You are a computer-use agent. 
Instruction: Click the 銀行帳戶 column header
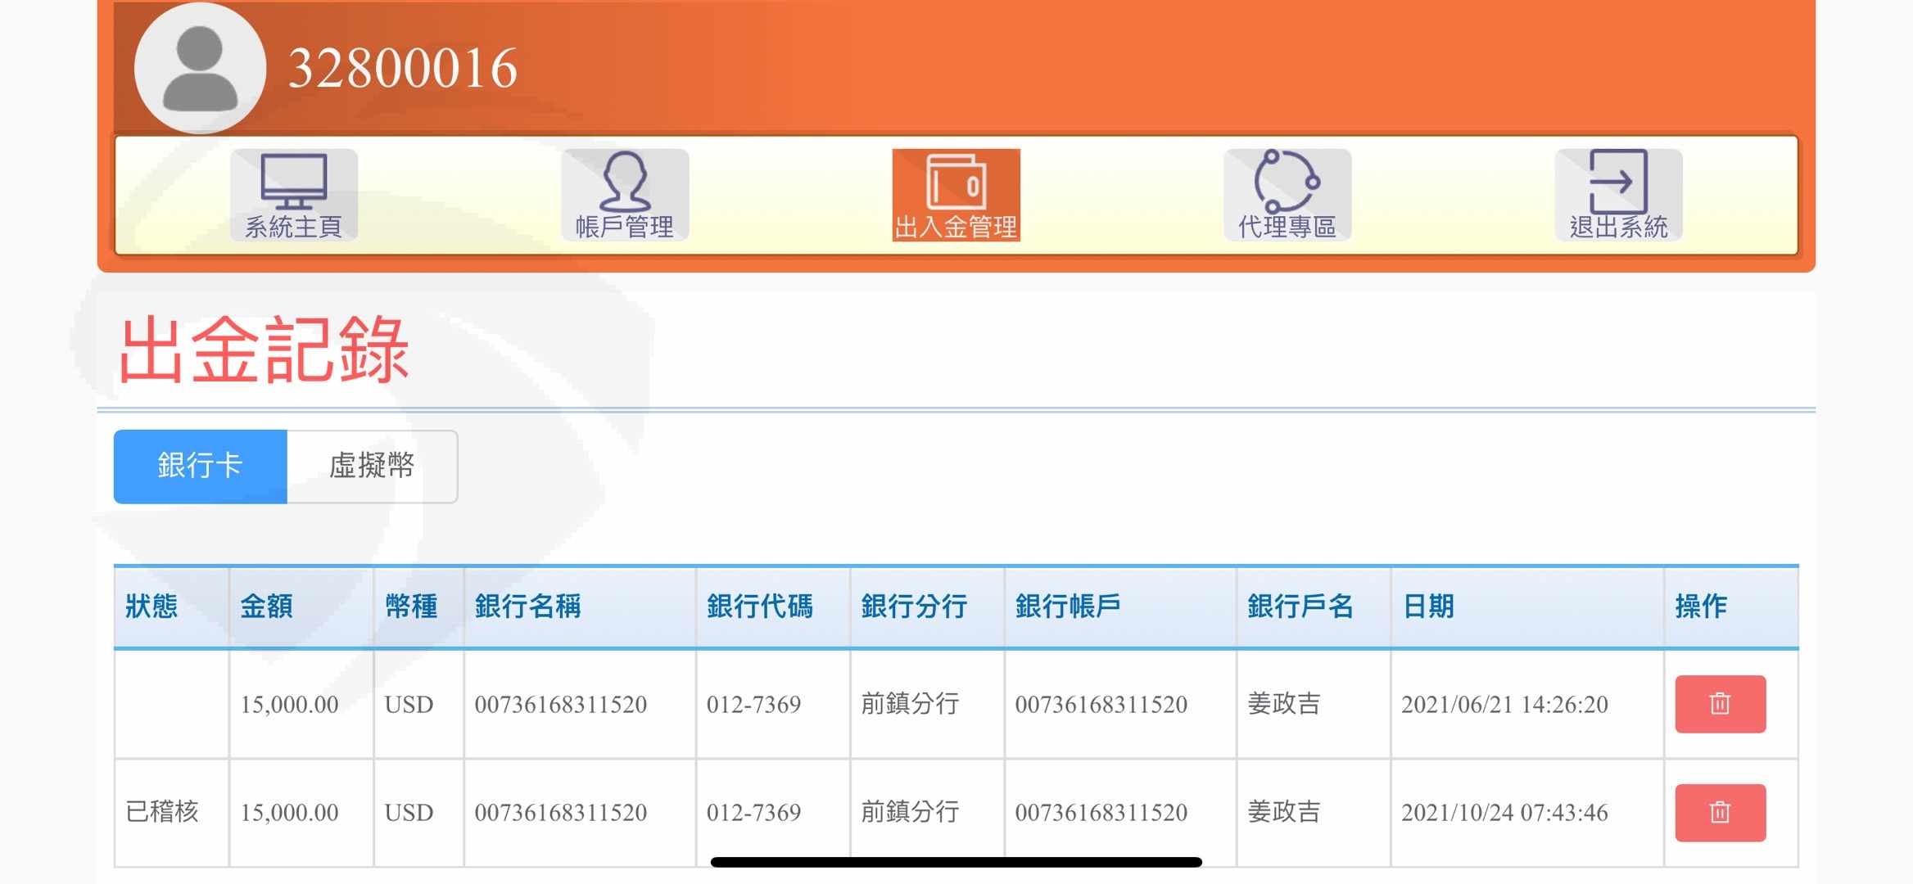point(1068,607)
